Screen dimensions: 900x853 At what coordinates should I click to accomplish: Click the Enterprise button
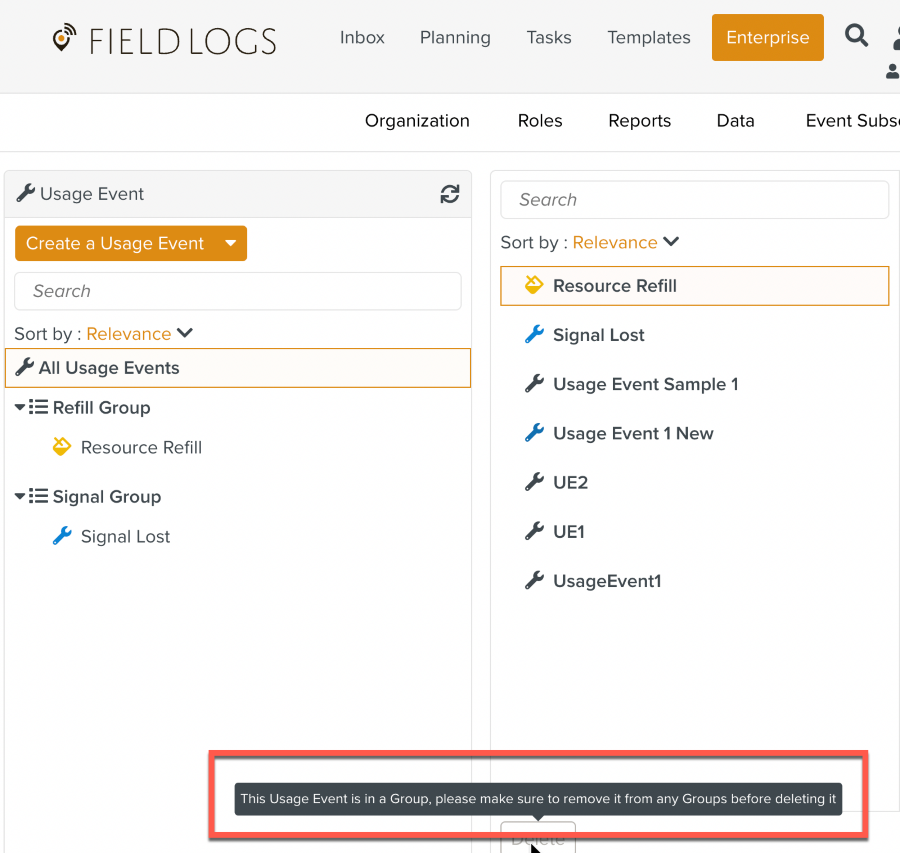tap(767, 37)
